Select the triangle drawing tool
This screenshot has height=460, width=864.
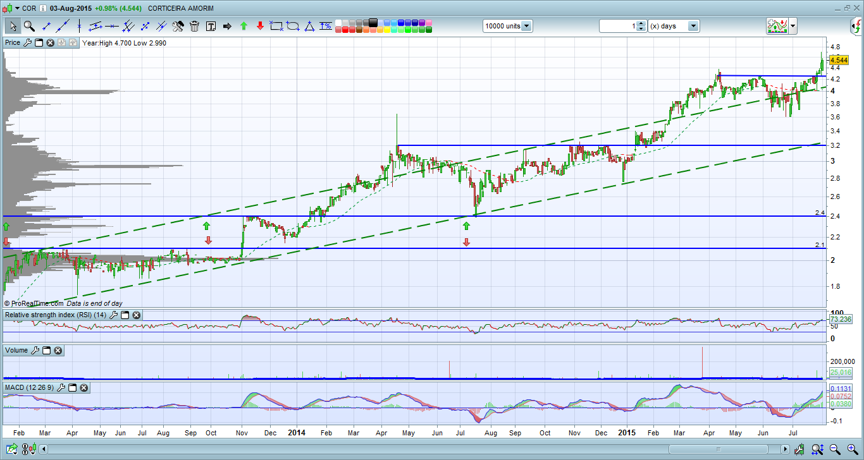click(309, 26)
